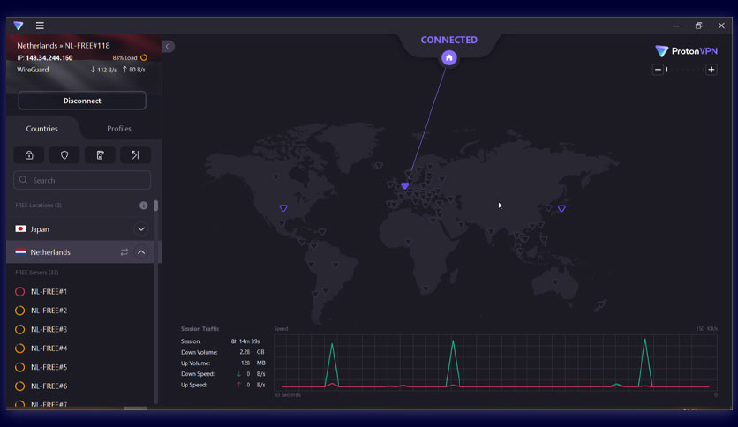This screenshot has height=427, width=738.
Task: Click the NL-FREE#3 load circle
Action: 19,329
